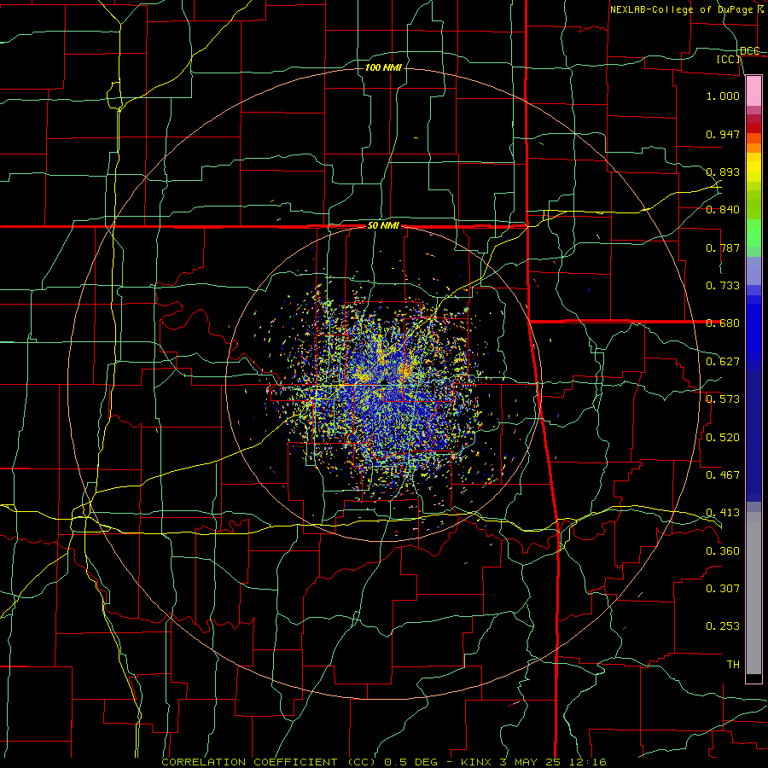Screen dimensions: 768x768
Task: Click the 0.413 legend value
Action: pos(723,513)
